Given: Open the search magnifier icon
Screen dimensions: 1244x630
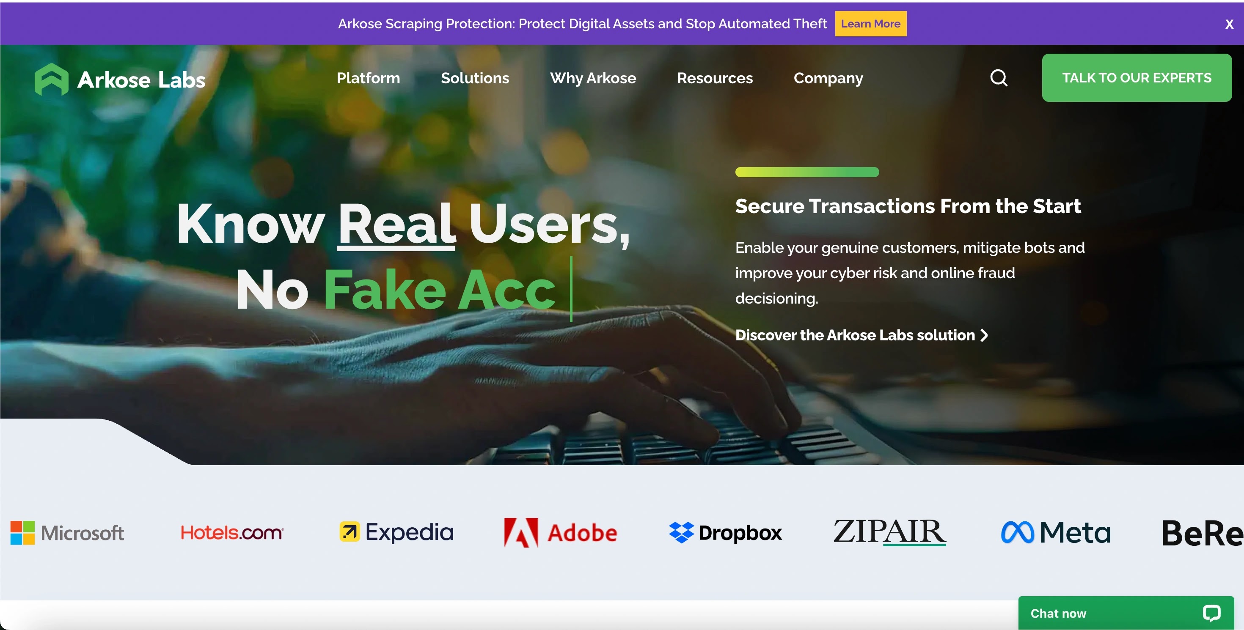Looking at the screenshot, I should (x=999, y=78).
